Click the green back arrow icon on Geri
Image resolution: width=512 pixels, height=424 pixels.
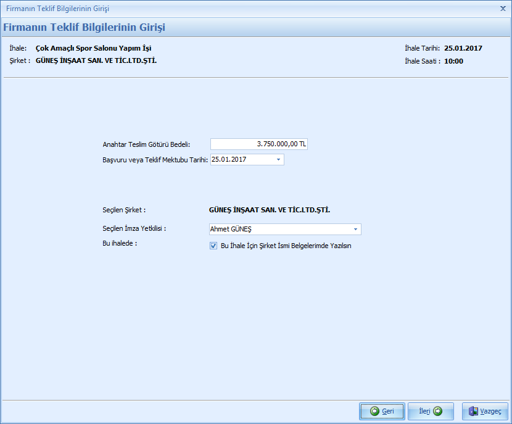[374, 411]
